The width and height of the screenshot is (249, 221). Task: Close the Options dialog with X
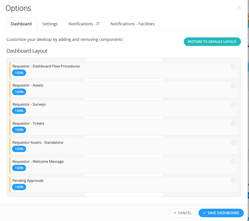click(239, 7)
